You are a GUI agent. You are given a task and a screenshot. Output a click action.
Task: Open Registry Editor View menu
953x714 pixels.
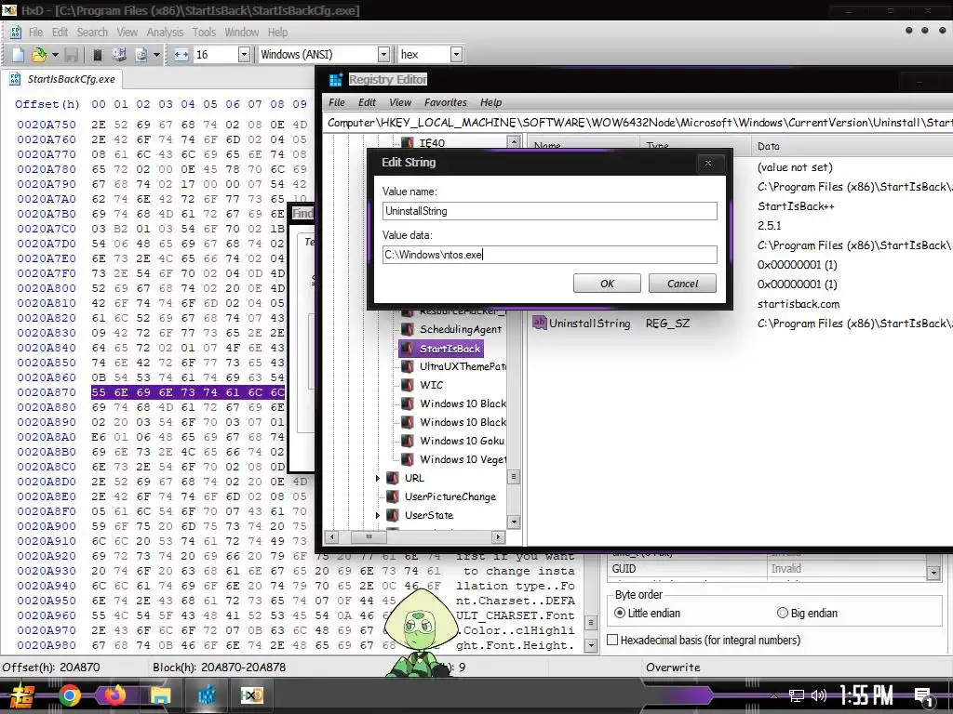(x=400, y=102)
